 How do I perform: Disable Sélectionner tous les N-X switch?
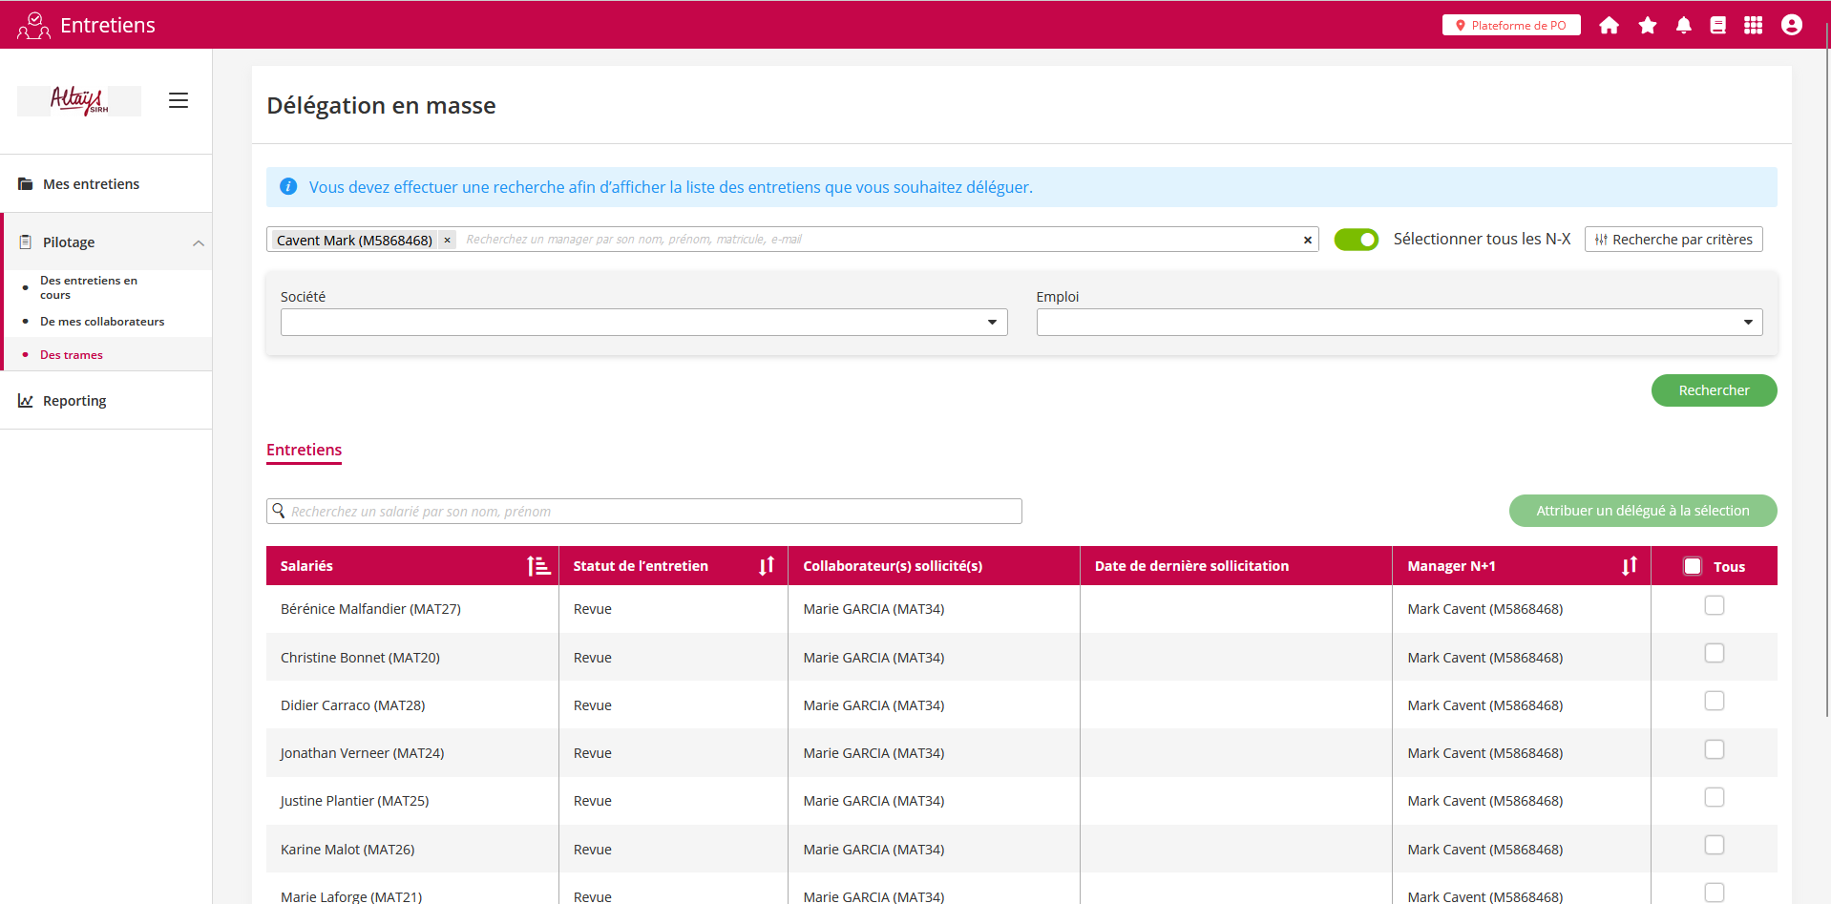(x=1356, y=240)
